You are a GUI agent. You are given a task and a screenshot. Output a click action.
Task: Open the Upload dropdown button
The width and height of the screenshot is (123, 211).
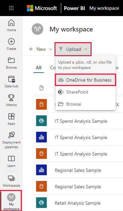pyautogui.click(x=73, y=49)
